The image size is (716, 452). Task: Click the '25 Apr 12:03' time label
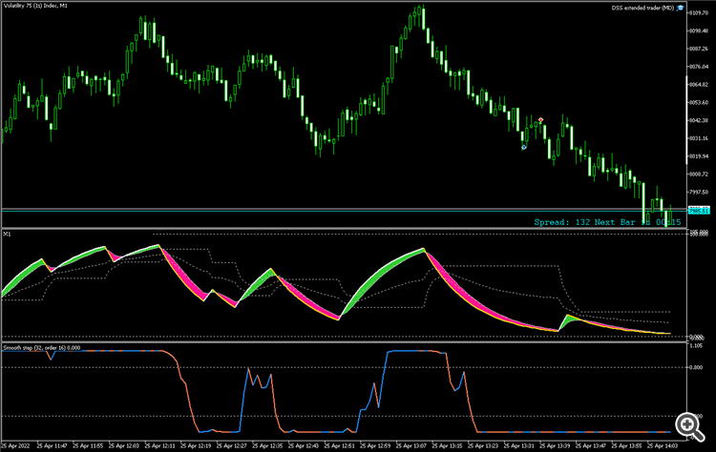(124, 445)
